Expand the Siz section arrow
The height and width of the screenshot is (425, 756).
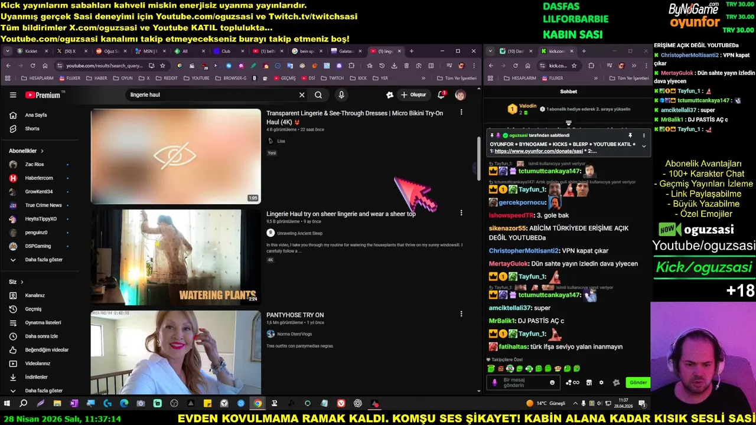pos(22,282)
